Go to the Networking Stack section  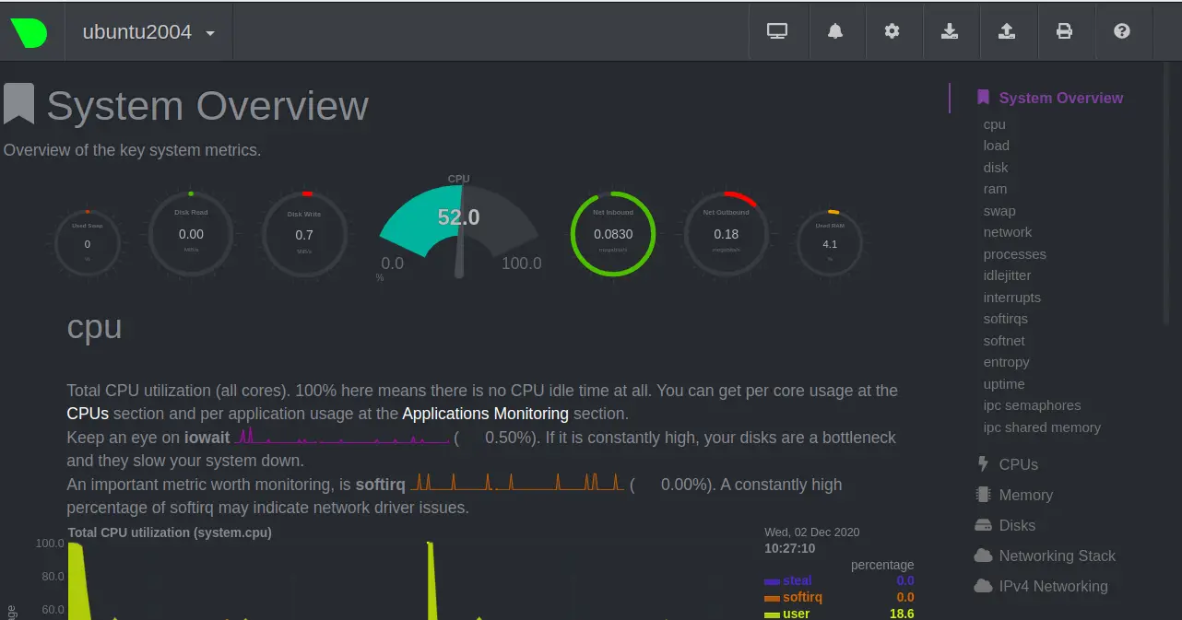click(1058, 556)
